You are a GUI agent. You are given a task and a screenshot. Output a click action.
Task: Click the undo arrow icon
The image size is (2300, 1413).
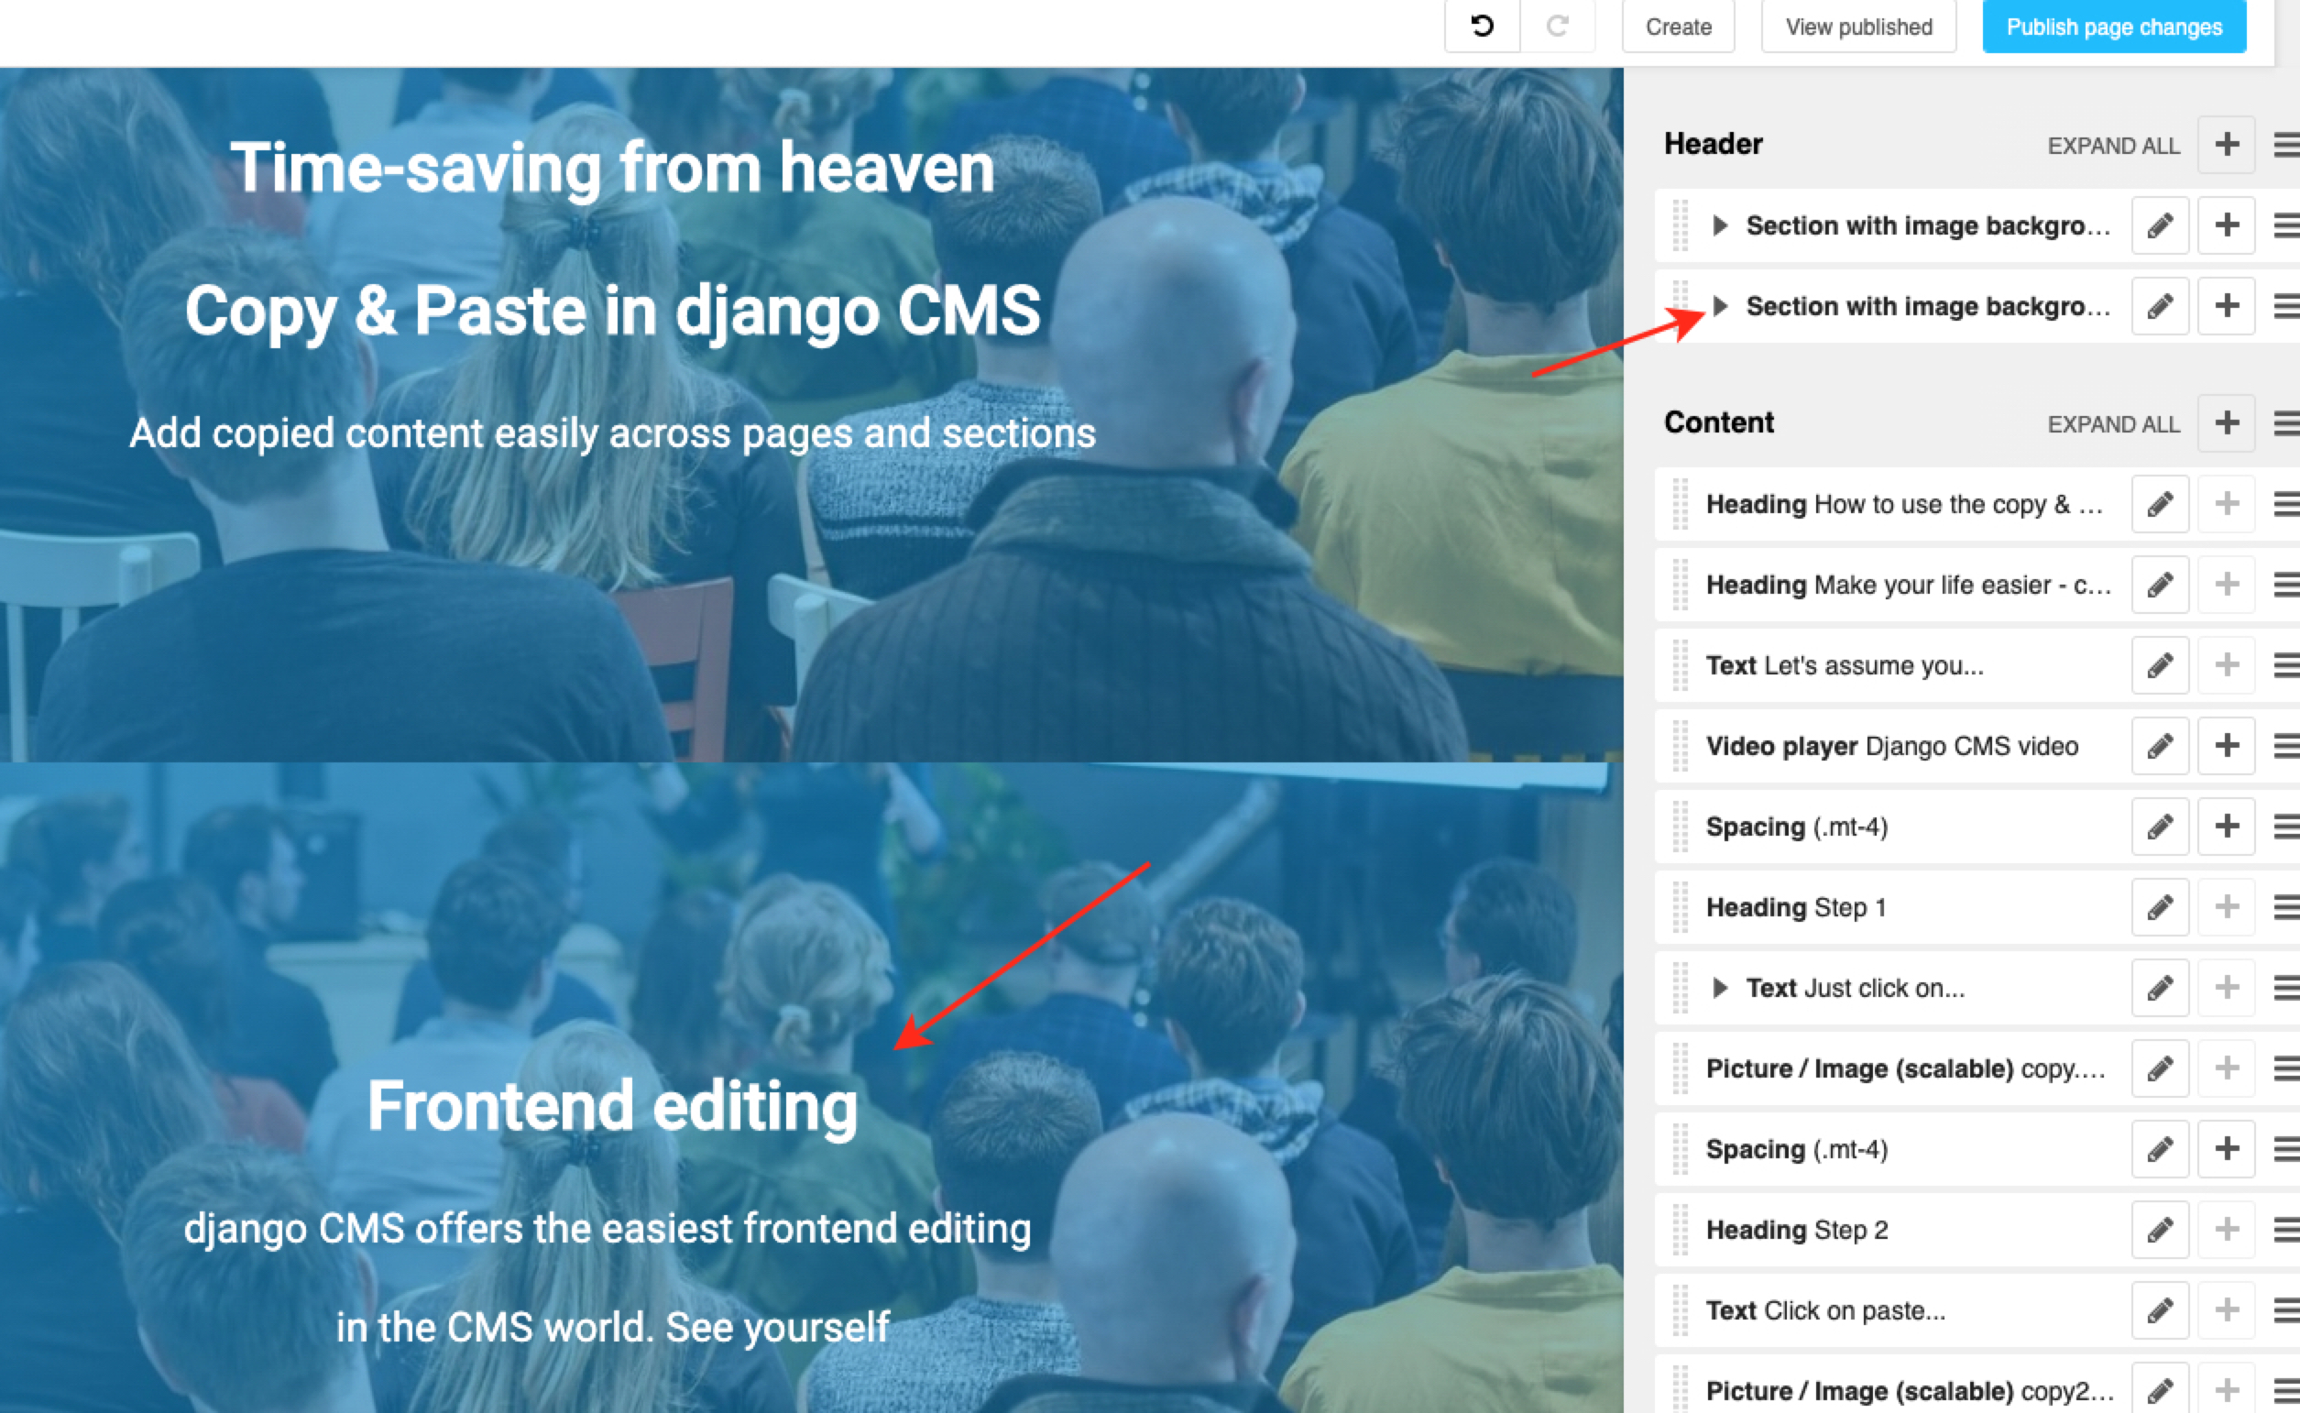[x=1482, y=27]
